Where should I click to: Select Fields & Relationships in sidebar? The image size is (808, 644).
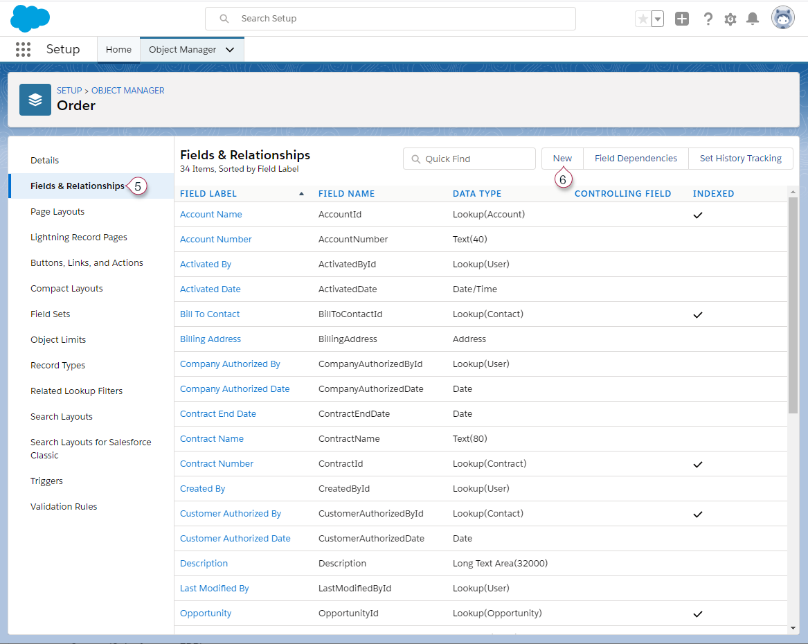78,186
